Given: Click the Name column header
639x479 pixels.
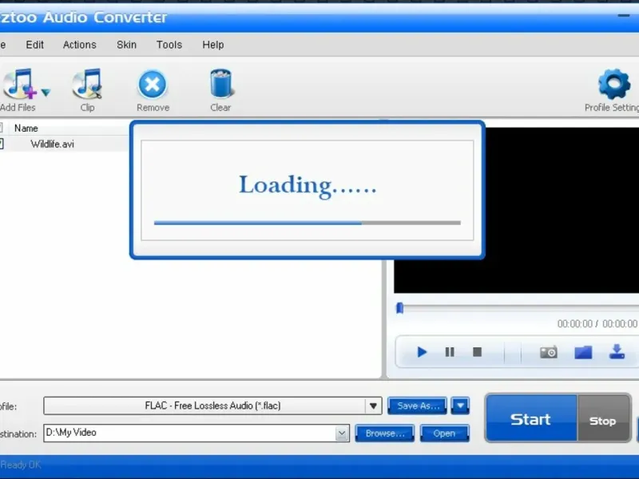Looking at the screenshot, I should (26, 129).
